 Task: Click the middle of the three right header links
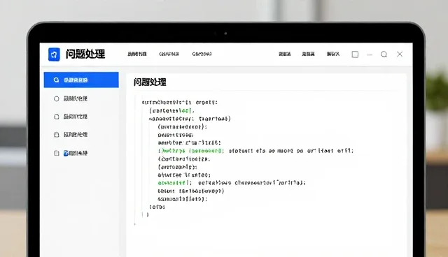click(x=308, y=54)
